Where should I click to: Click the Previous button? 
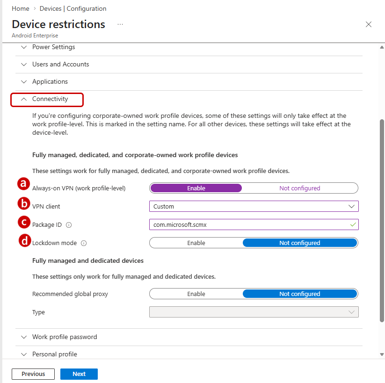pyautogui.click(x=33, y=374)
